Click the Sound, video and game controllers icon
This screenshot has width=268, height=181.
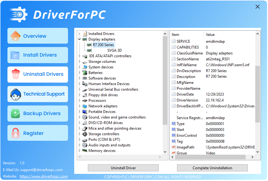tap(85, 117)
